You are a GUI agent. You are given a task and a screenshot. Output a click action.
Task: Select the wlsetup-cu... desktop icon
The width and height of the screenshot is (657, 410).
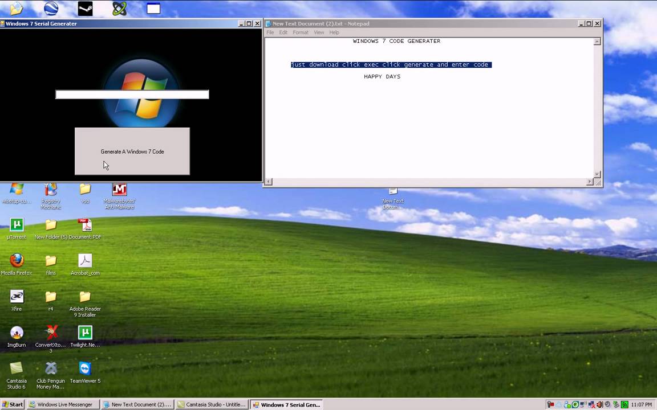point(17,193)
